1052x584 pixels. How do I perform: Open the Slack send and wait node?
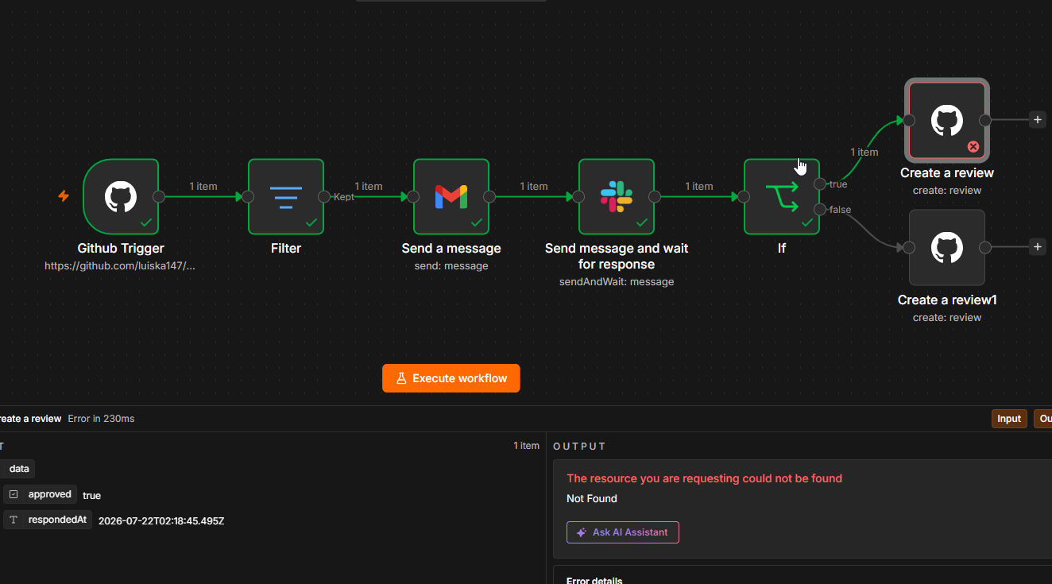617,196
